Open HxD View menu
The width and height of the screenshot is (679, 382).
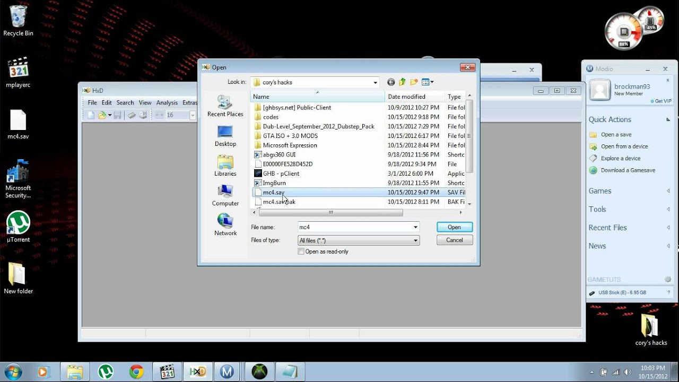(145, 103)
